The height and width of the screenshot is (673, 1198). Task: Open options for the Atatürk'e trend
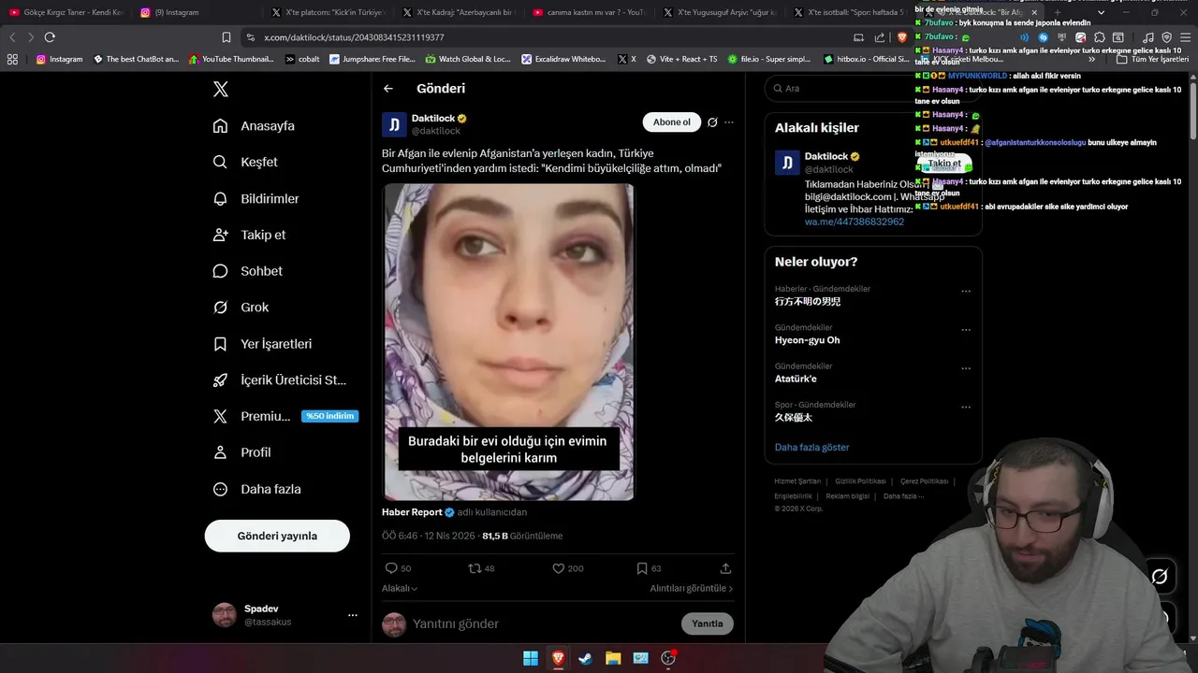click(966, 368)
